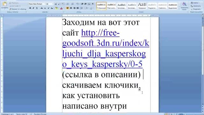This screenshot has height=115, width=204.
Task: Click the word 'скачиваем' in document
Action: pos(82,85)
